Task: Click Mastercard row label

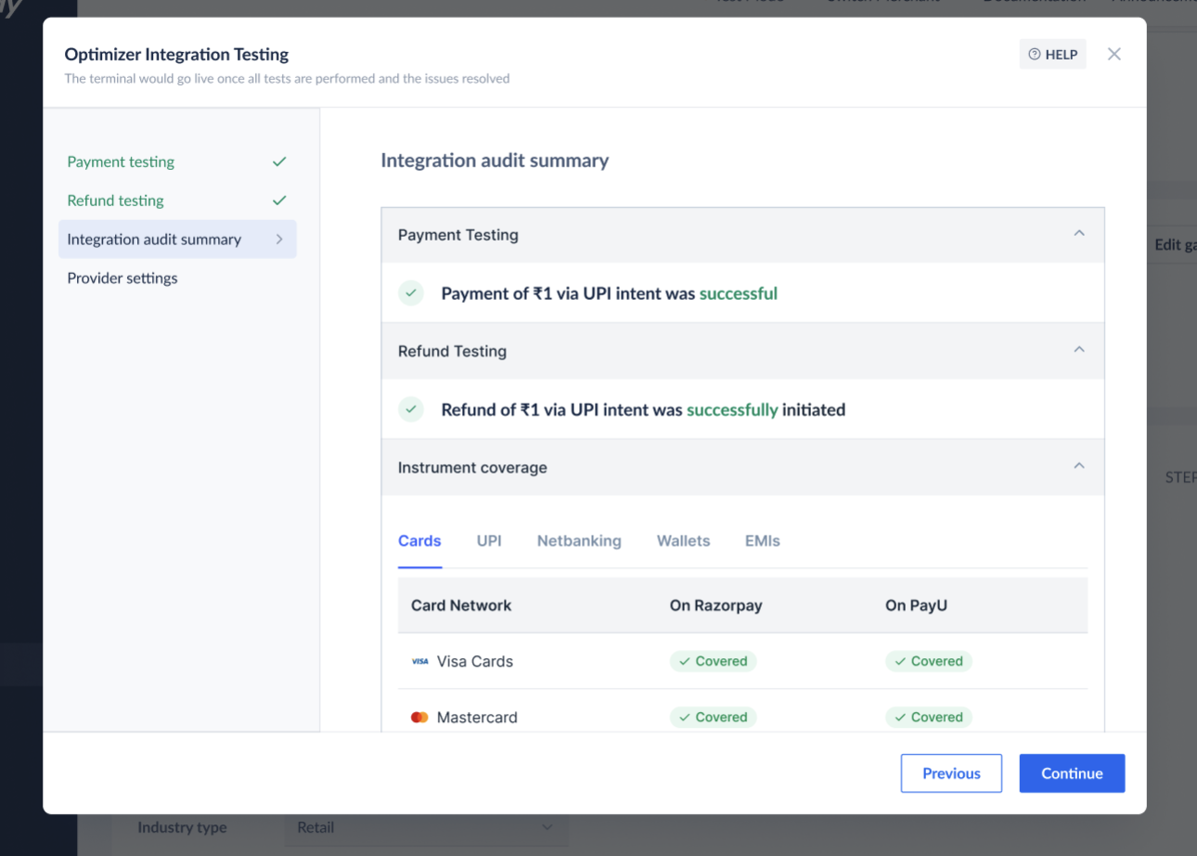Action: [477, 718]
